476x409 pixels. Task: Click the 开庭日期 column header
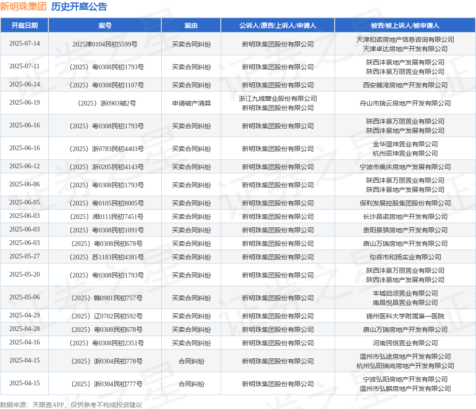pyautogui.click(x=25, y=26)
